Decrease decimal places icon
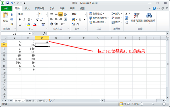The image size is (170, 107). click(78, 24)
